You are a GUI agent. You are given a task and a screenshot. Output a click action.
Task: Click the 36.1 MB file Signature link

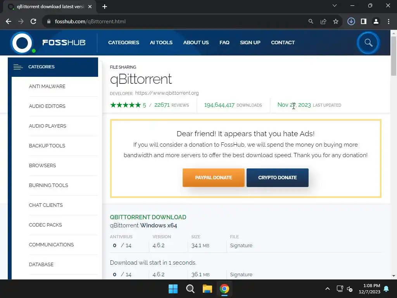(241, 275)
